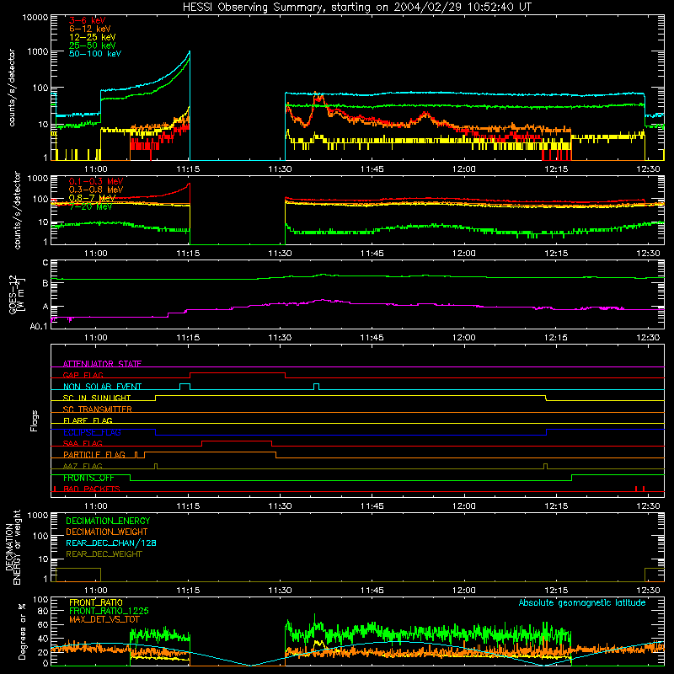
Task: Select the 12:00 time label under GOES panel
Action: (464, 338)
